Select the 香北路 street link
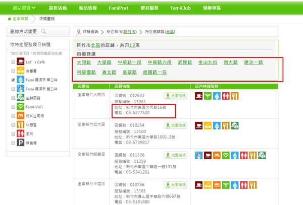303x205 pixels. 109,72
